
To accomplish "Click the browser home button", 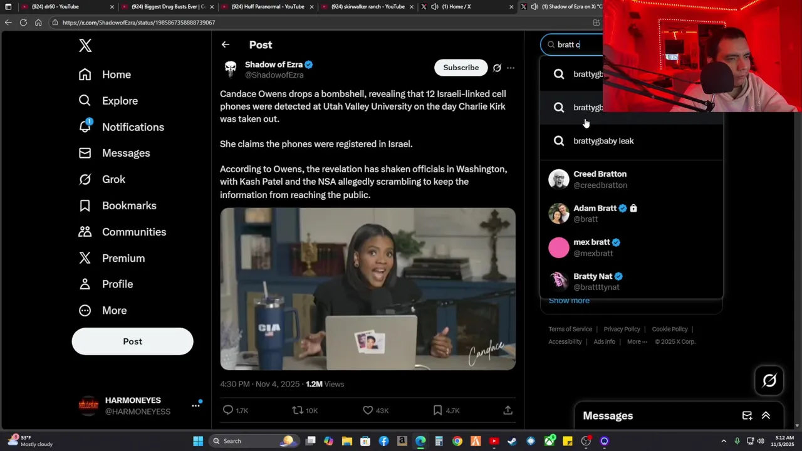I will 38,23.
